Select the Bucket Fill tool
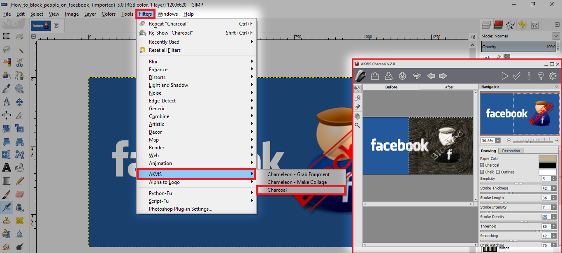This screenshot has height=253, width=562. pyautogui.click(x=19, y=168)
